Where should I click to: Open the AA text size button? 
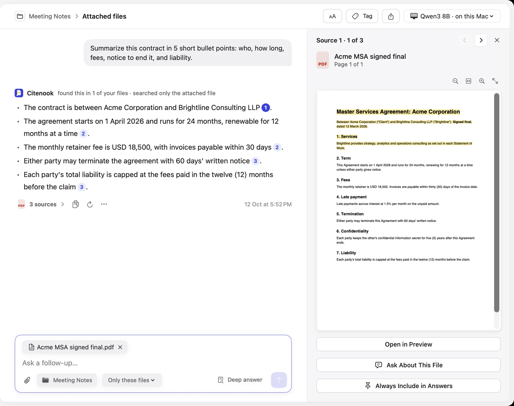pos(332,16)
